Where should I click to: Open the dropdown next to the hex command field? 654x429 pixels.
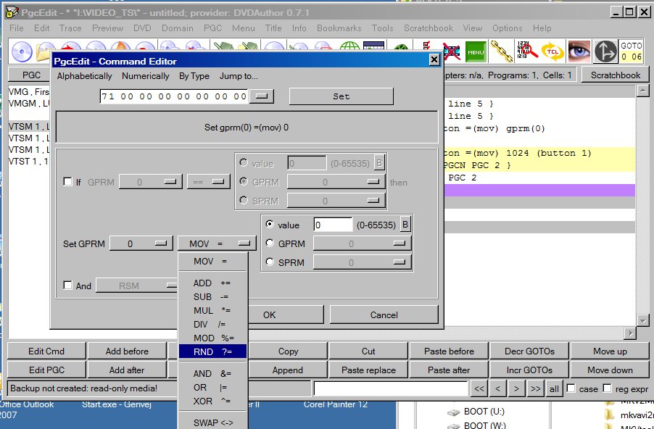click(262, 96)
